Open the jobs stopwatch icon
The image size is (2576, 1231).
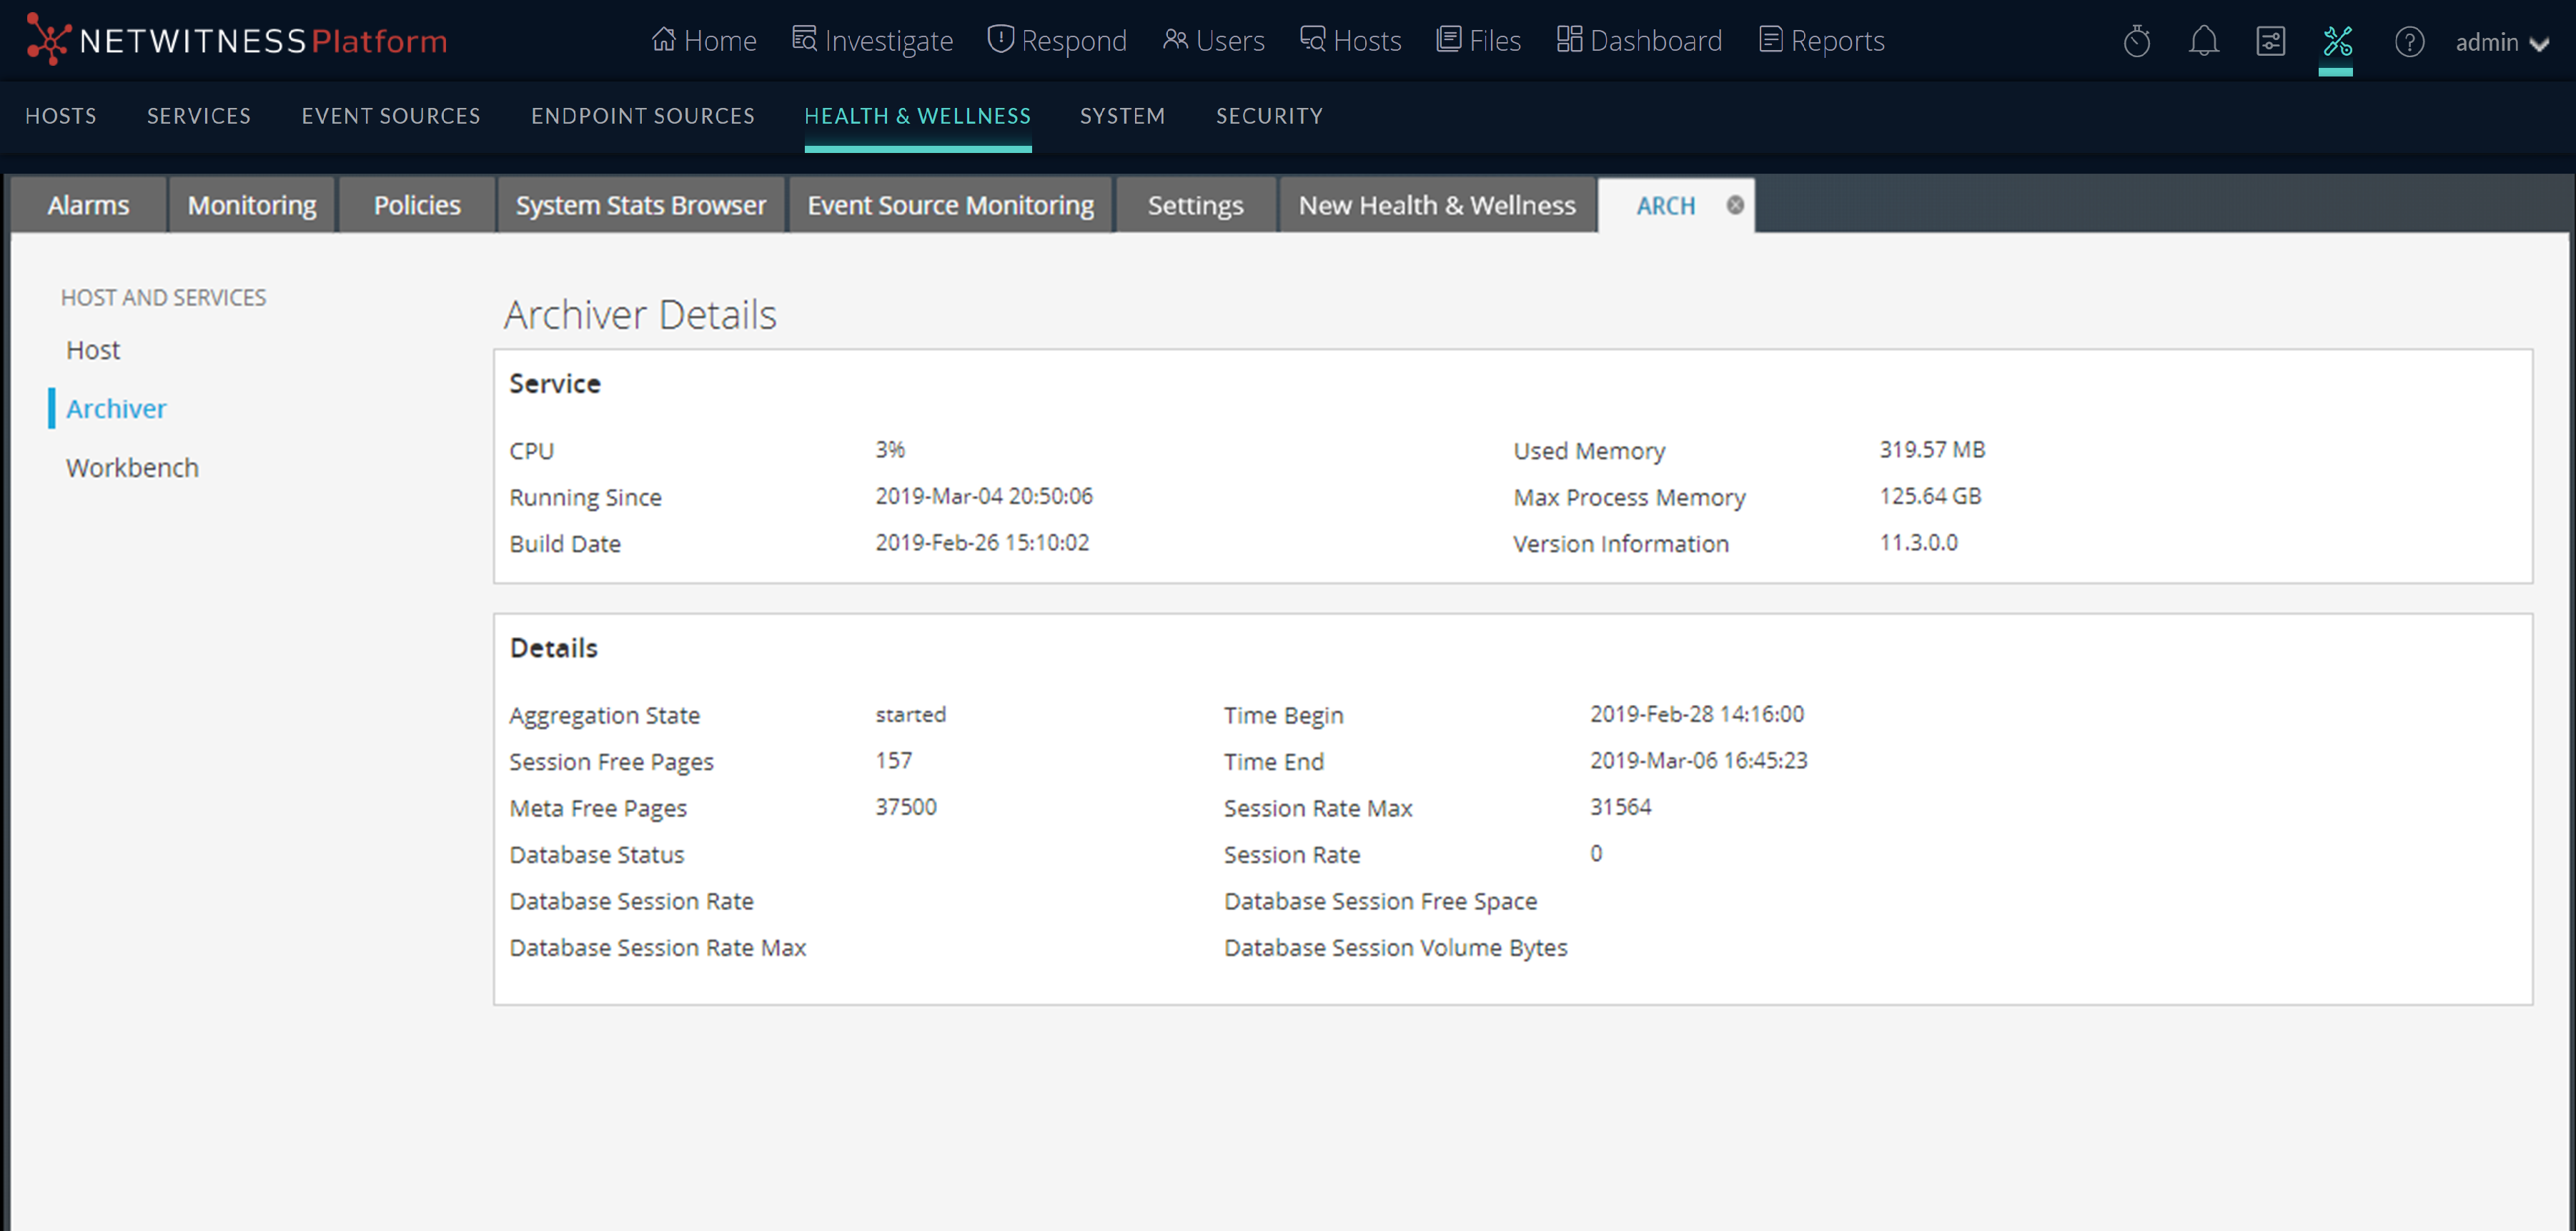coord(2136,41)
